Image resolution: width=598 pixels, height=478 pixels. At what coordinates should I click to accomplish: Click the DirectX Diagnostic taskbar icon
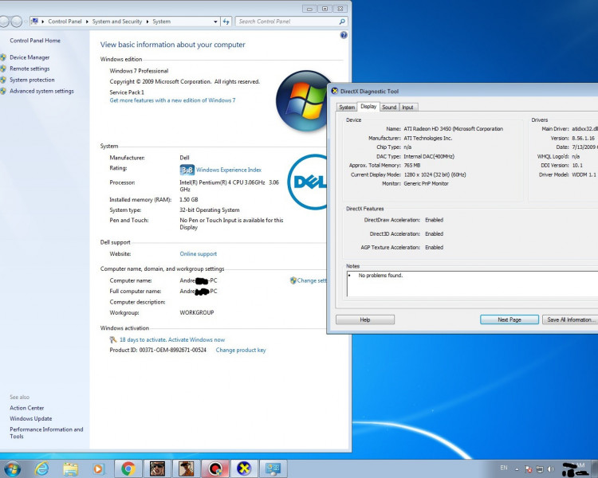click(244, 468)
